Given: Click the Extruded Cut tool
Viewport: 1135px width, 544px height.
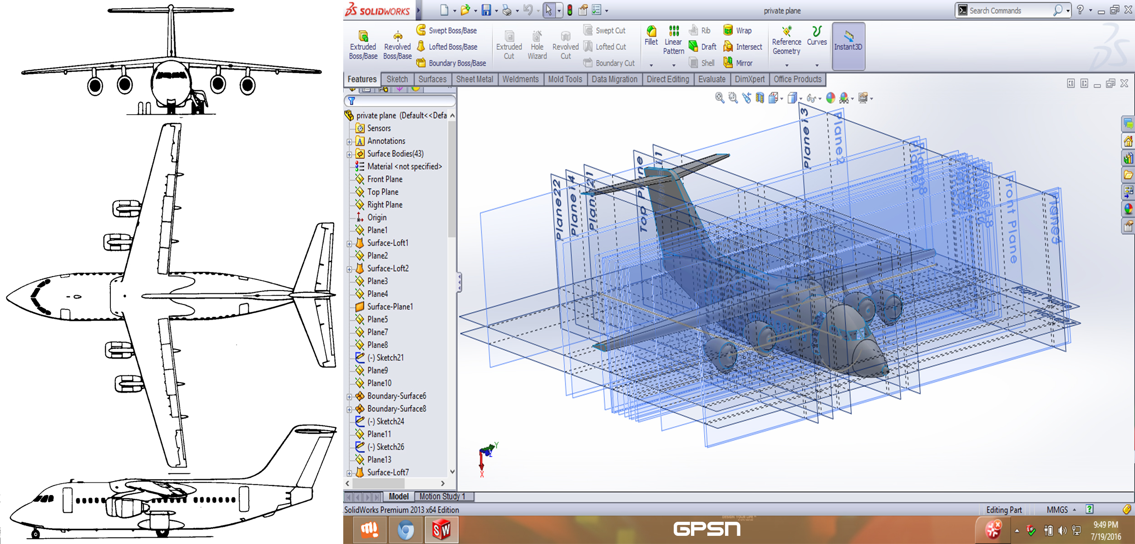Looking at the screenshot, I should pos(509,45).
